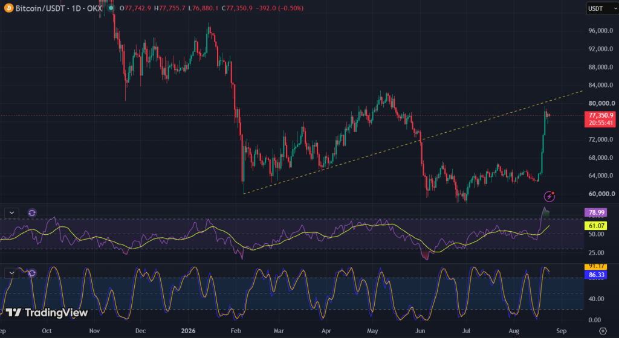Click the blue Stochastic value label 86.33
The height and width of the screenshot is (338, 619).
[596, 275]
